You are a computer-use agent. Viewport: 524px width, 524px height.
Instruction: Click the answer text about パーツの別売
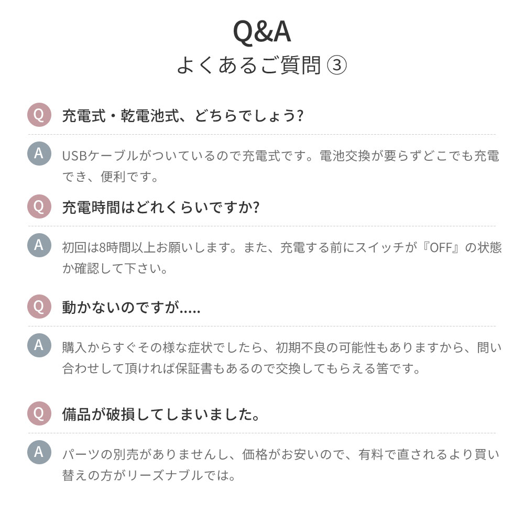281,465
